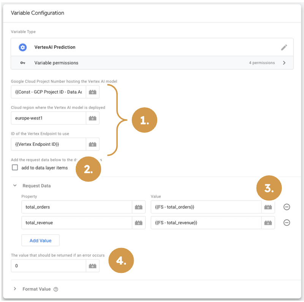Click variable picker icon beside europe-west1 field
Screen dimensions: 304x302
pos(93,118)
